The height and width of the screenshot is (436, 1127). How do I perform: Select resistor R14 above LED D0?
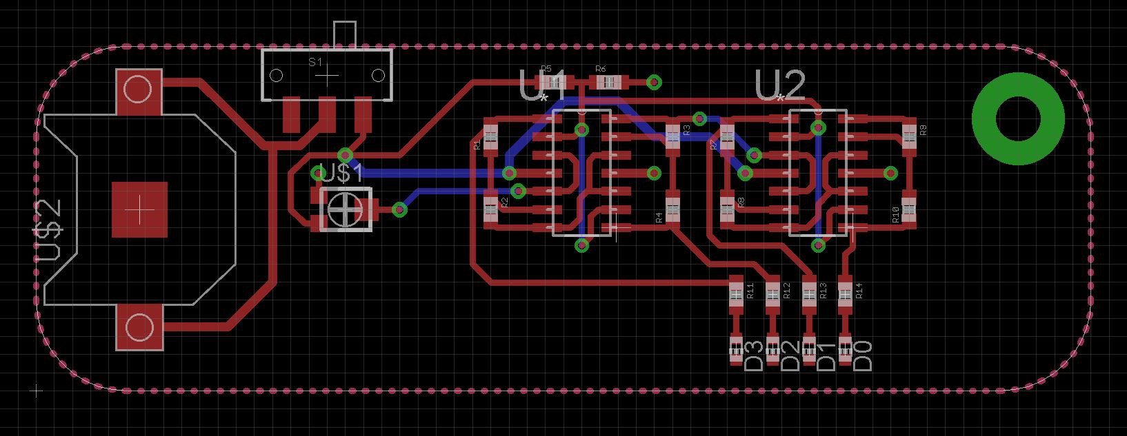pyautogui.click(x=845, y=293)
